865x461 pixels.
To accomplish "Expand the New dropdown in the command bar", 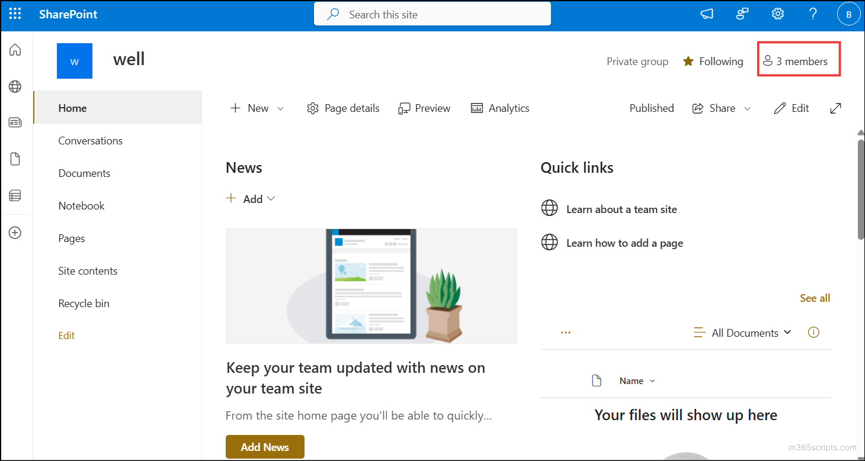I will (x=281, y=108).
